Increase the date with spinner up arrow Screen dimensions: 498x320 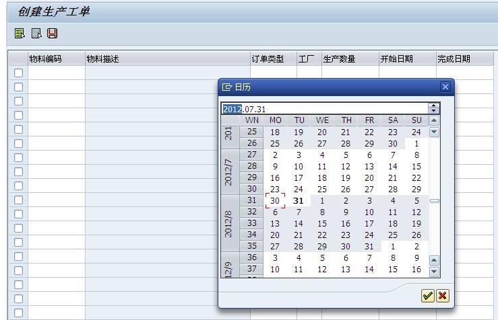pos(433,106)
